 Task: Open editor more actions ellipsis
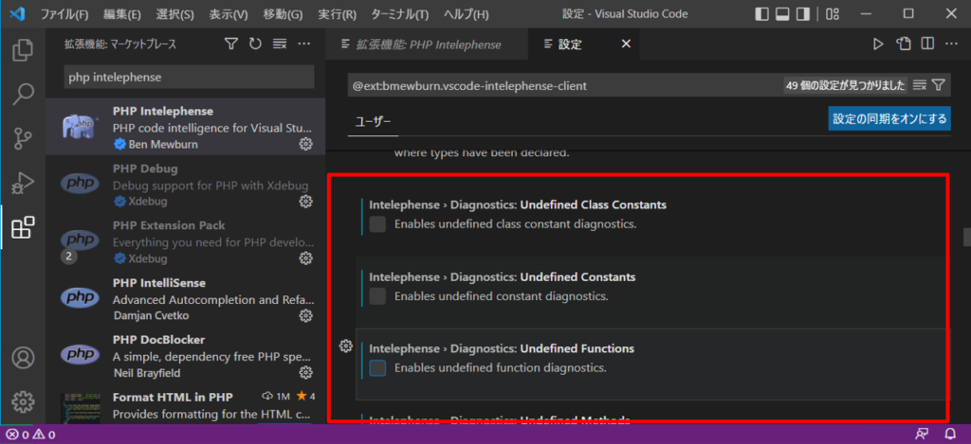[951, 44]
